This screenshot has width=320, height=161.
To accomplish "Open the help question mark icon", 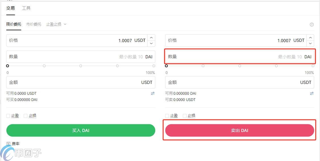I will point(311,24).
